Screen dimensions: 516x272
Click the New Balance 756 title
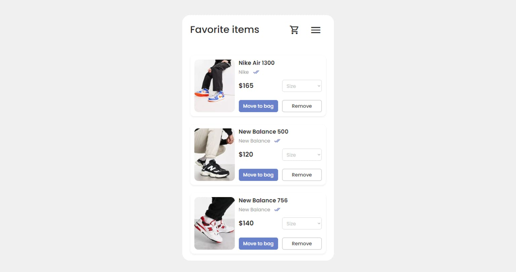coord(263,200)
